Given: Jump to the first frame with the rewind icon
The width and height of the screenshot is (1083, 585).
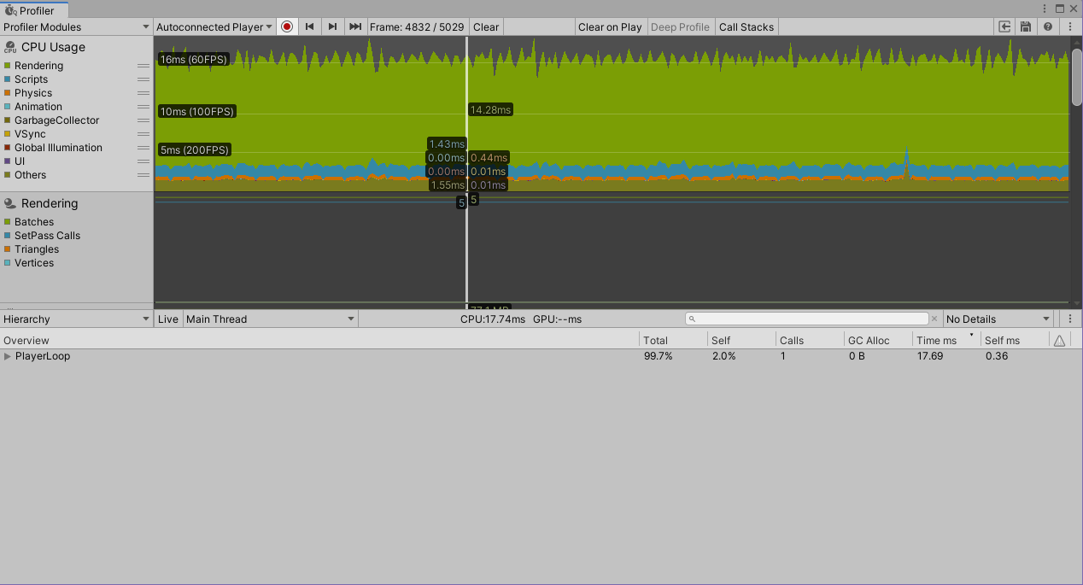Looking at the screenshot, I should pos(310,26).
